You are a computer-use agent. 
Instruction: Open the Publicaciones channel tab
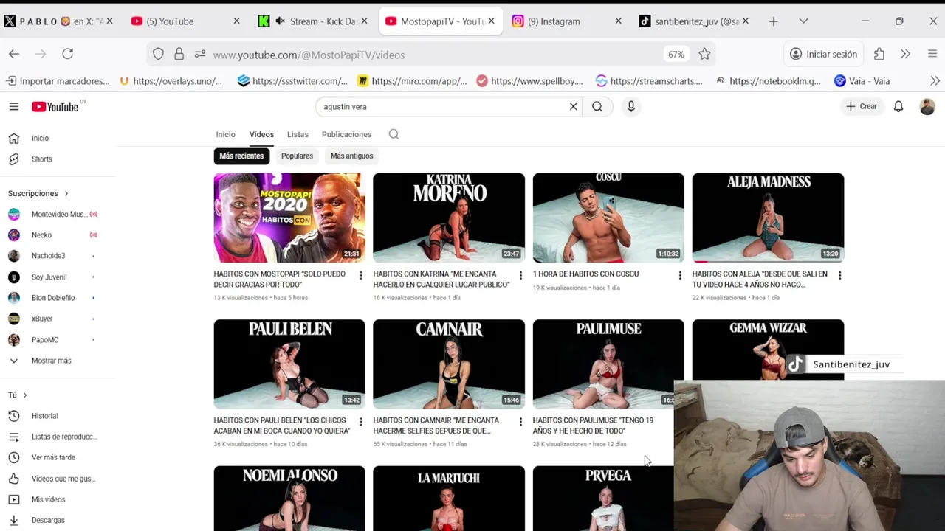[x=346, y=134]
